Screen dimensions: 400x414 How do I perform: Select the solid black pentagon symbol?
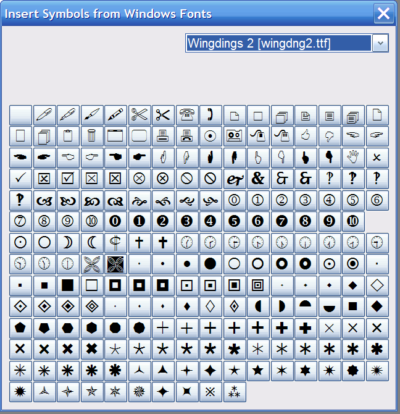click(x=20, y=327)
